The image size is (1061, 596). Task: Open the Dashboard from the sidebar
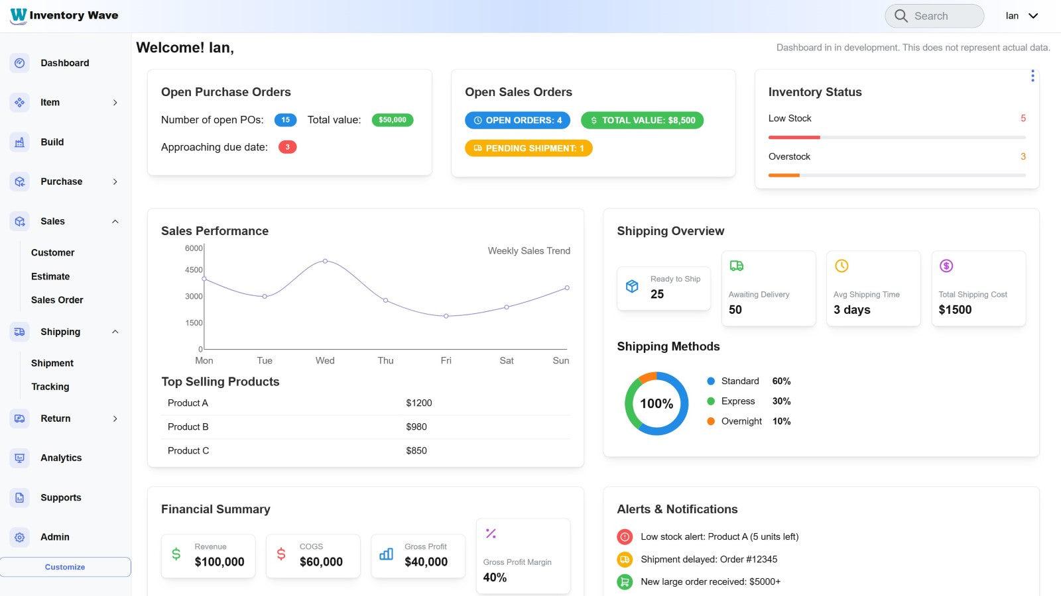click(64, 63)
